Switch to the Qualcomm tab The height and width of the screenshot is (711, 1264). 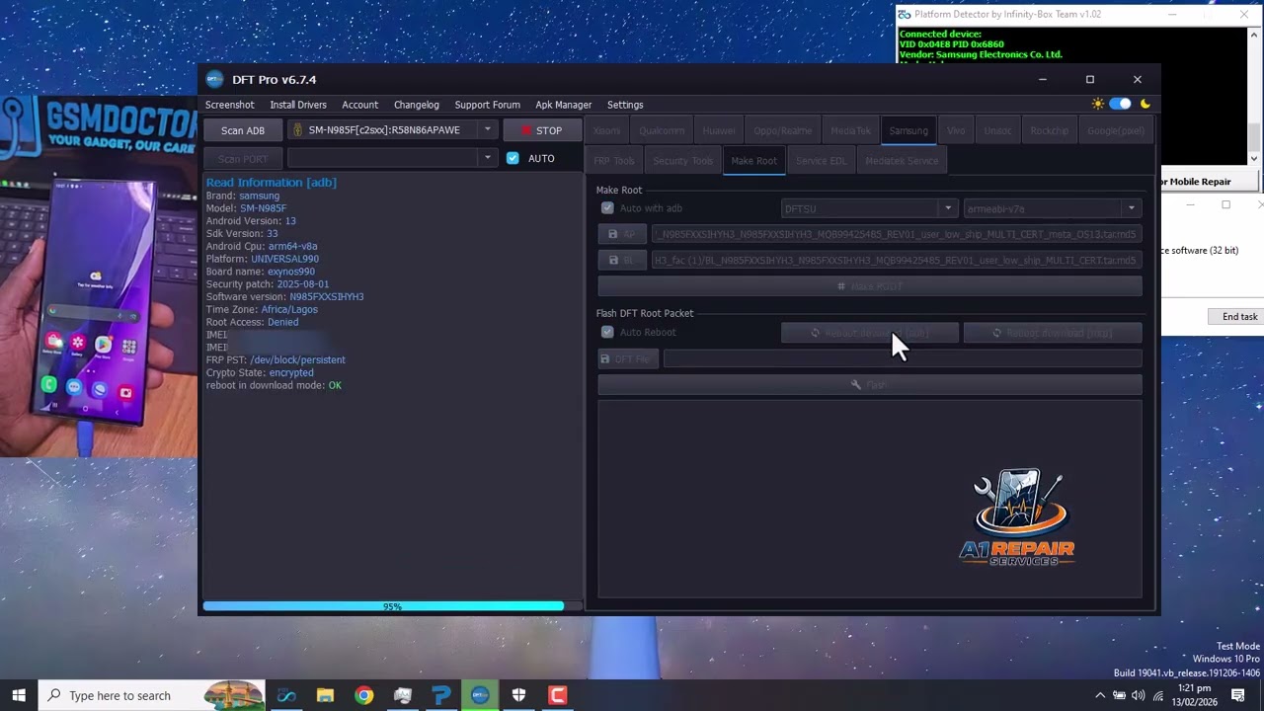tap(662, 130)
